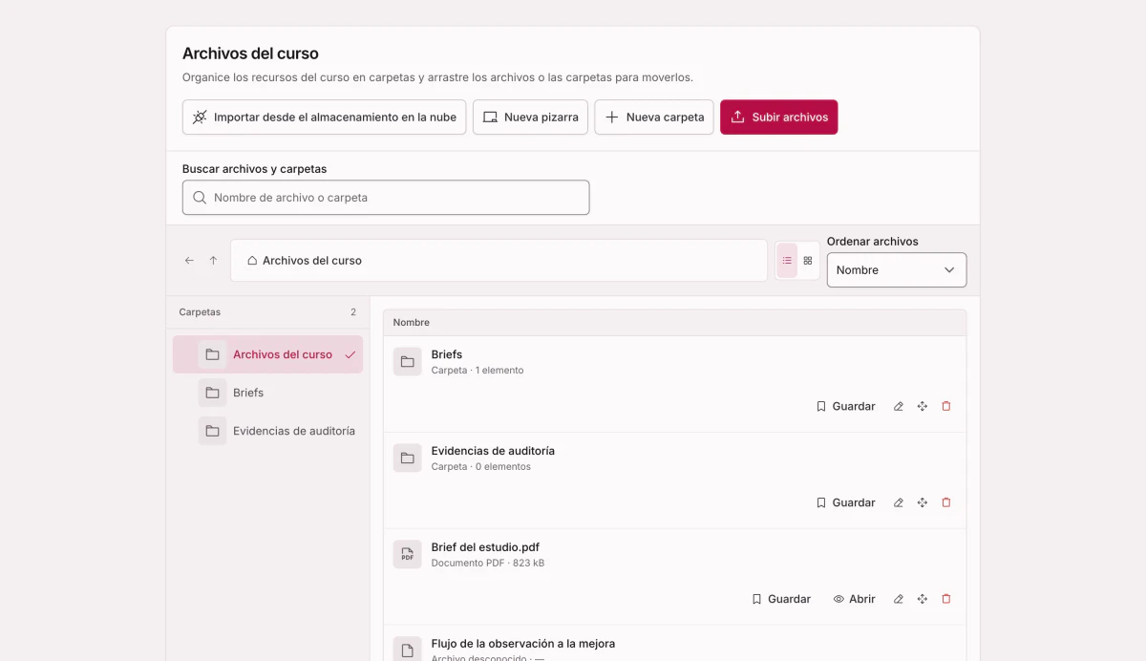Click the Flujo de la observación a la mejora file
The width and height of the screenshot is (1146, 661).
[x=523, y=644]
